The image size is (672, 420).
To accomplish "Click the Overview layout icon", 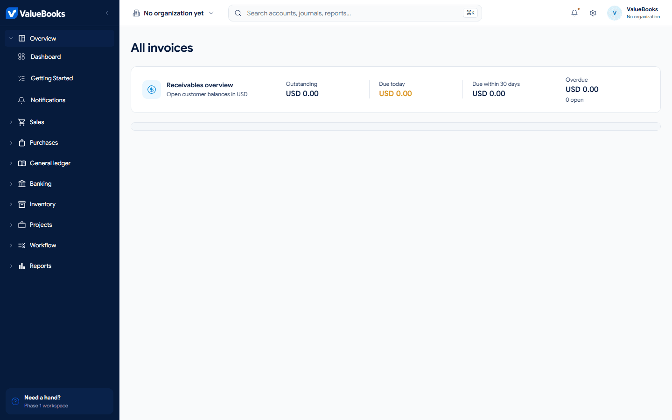I will 22,38.
